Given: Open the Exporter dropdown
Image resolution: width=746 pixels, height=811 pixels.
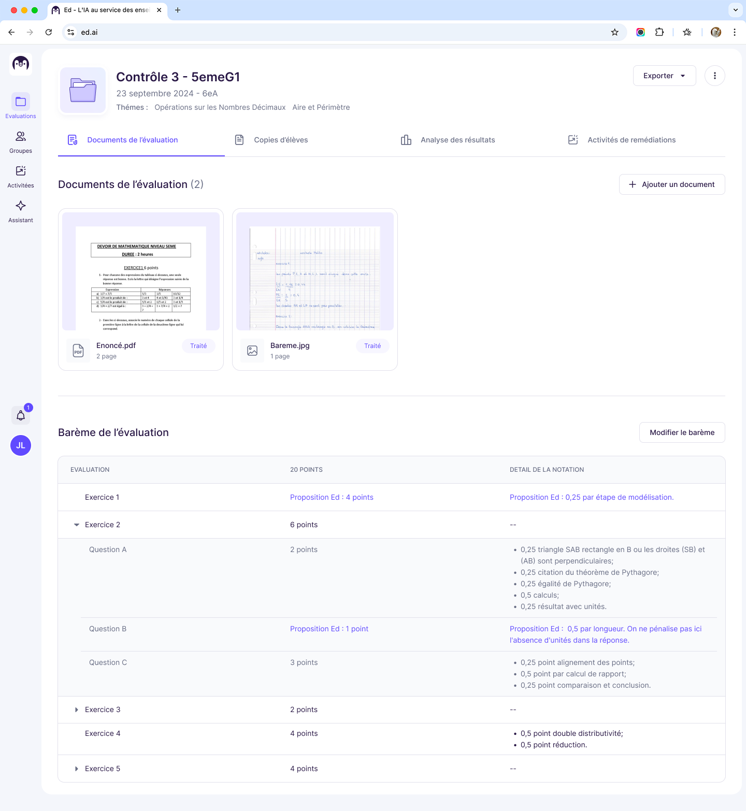Looking at the screenshot, I should pos(664,76).
